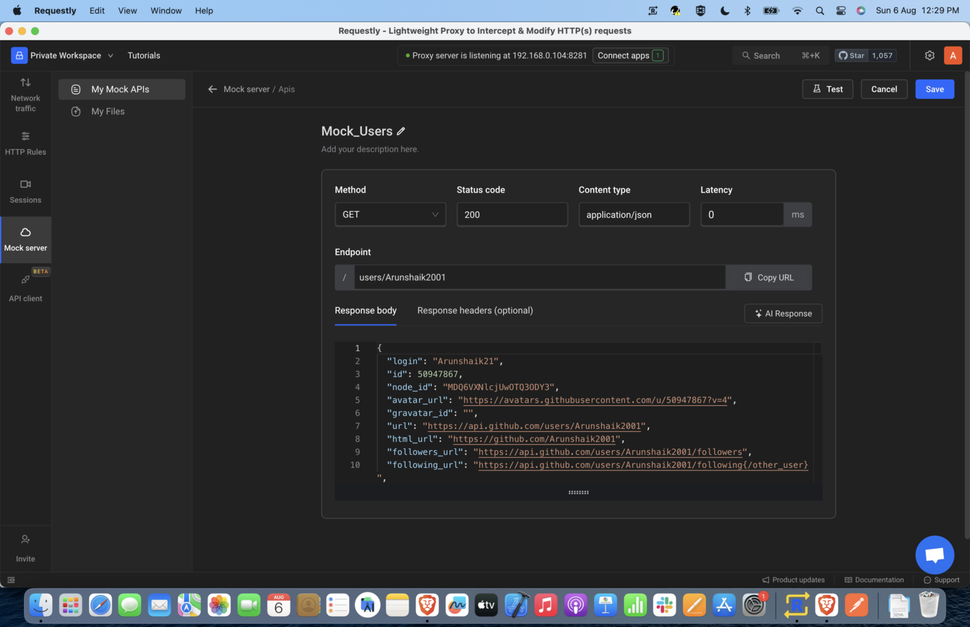The width and height of the screenshot is (970, 627).
Task: Open the Sessions panel
Action: (25, 191)
